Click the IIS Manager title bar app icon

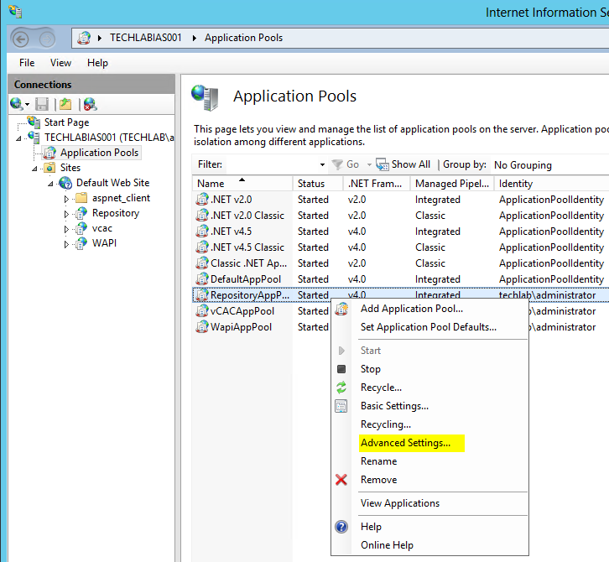click(15, 11)
